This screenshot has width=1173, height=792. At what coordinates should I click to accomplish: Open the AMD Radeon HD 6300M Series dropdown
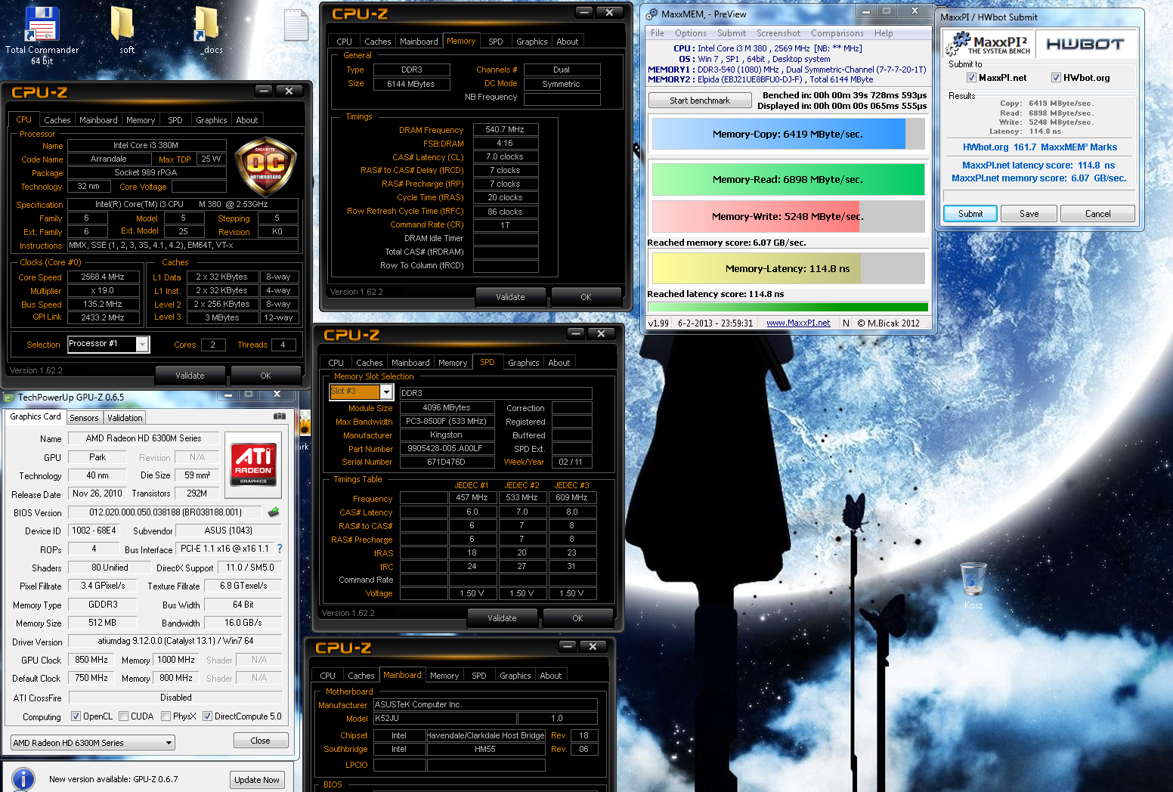pos(93,743)
